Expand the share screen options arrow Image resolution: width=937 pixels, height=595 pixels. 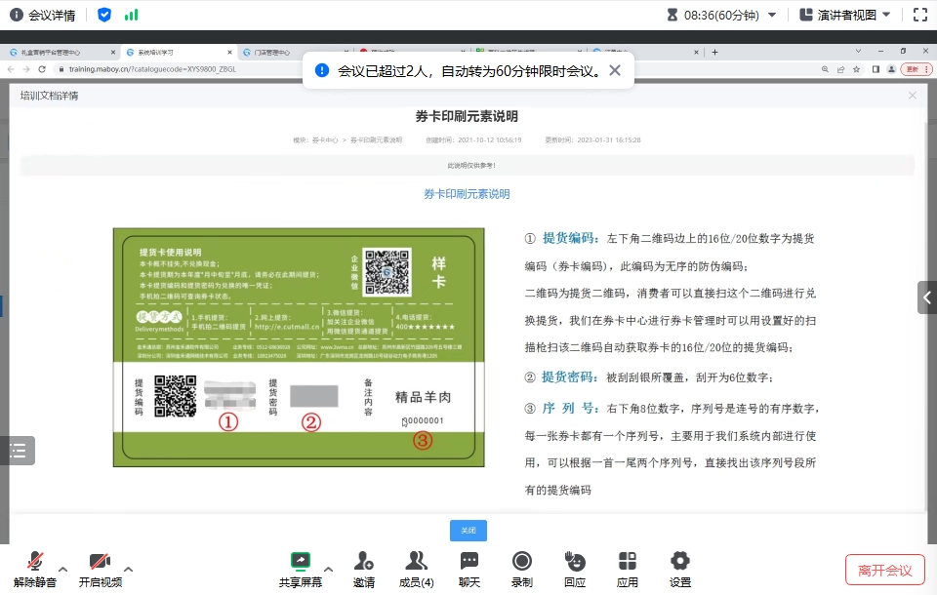pos(328,569)
